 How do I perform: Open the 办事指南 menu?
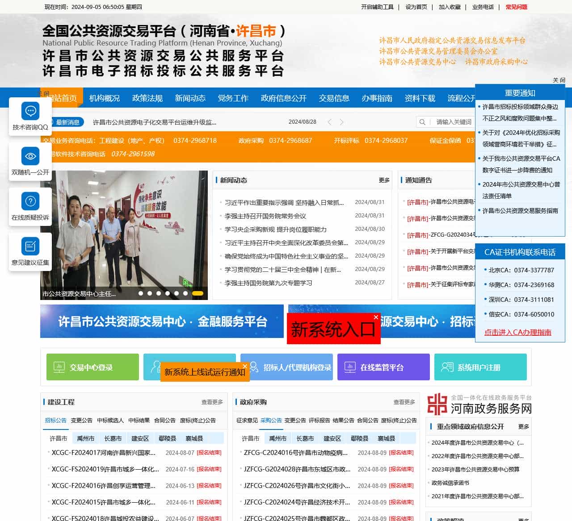coord(377,98)
